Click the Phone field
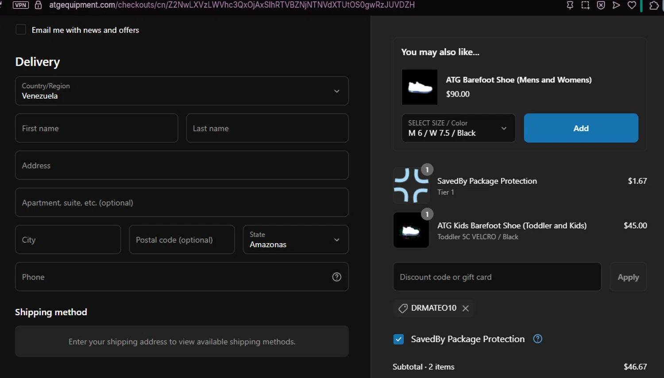This screenshot has height=378, width=664. 182,277
